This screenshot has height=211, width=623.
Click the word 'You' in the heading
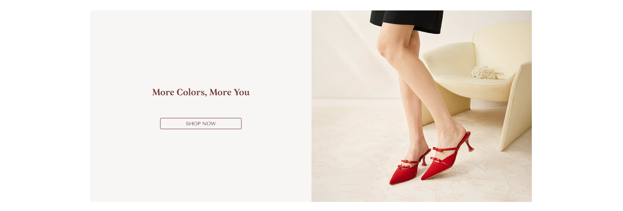tap(241, 92)
